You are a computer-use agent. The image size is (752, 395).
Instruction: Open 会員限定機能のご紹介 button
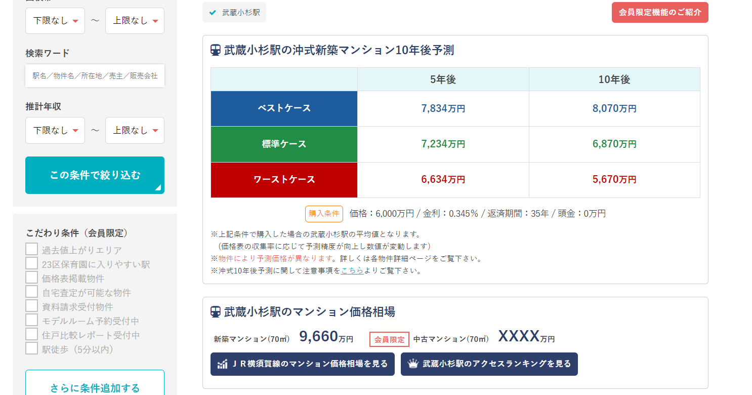660,12
